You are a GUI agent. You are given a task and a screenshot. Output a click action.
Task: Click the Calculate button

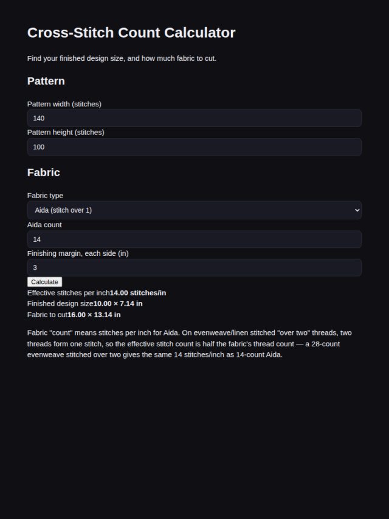point(45,281)
